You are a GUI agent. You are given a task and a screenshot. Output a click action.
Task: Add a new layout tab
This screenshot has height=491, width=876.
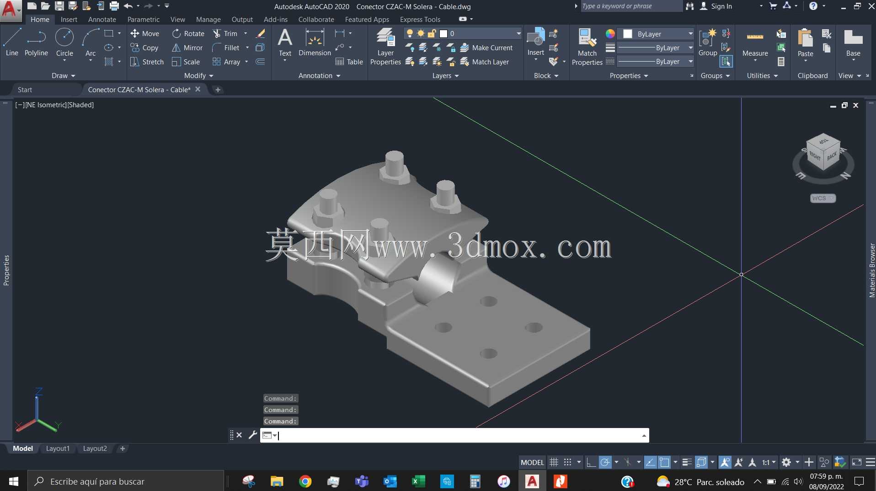(123, 449)
